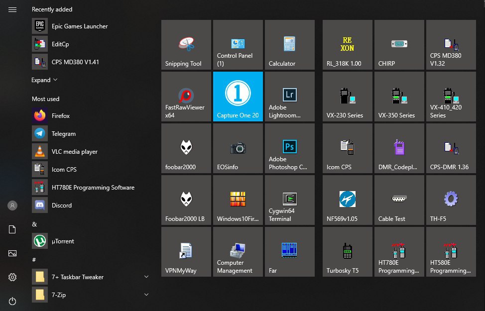Launch the Adobe Photoshop tile

[290, 148]
